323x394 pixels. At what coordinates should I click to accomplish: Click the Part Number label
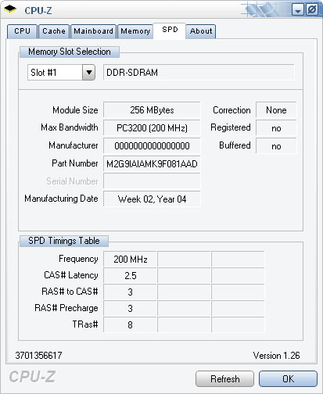75,163
